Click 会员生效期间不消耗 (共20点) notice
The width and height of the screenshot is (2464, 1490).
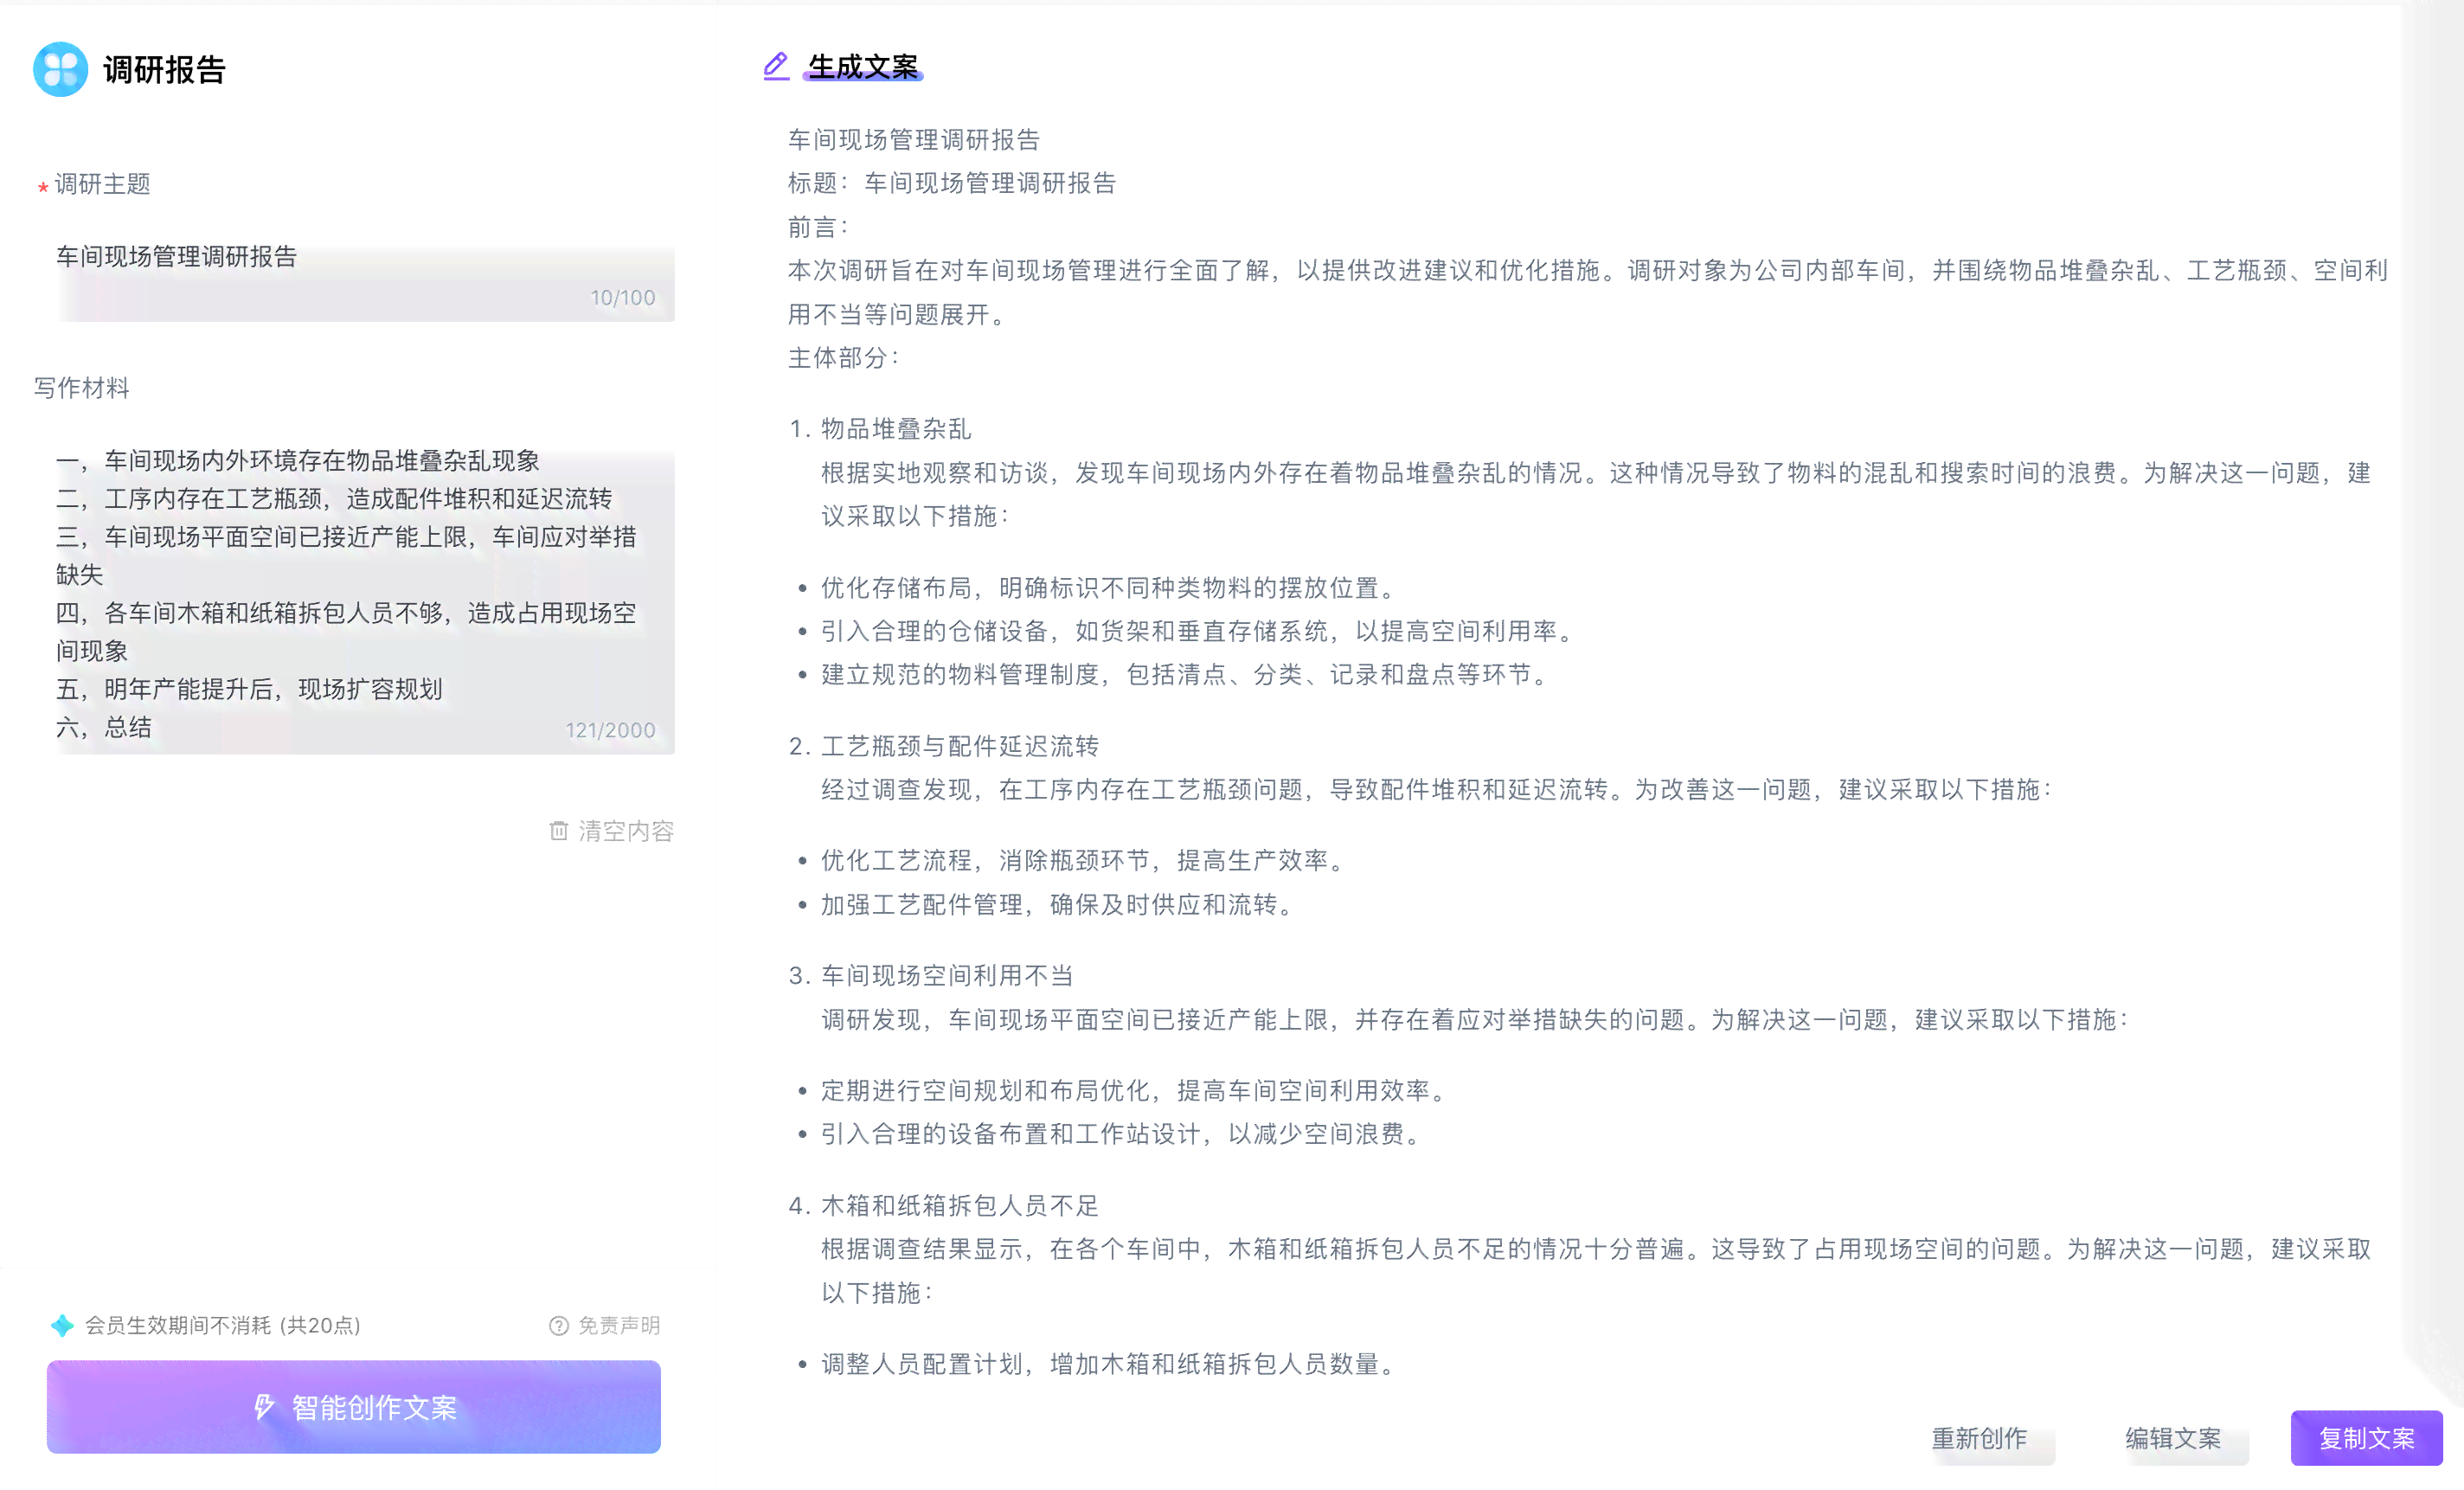(x=222, y=1325)
